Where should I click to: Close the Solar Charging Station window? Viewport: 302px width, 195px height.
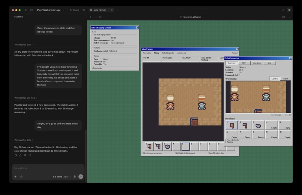pos(137,28)
